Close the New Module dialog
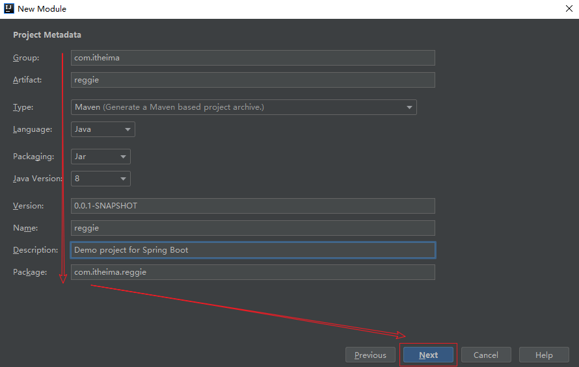This screenshot has width=579, height=367. pyautogui.click(x=569, y=9)
